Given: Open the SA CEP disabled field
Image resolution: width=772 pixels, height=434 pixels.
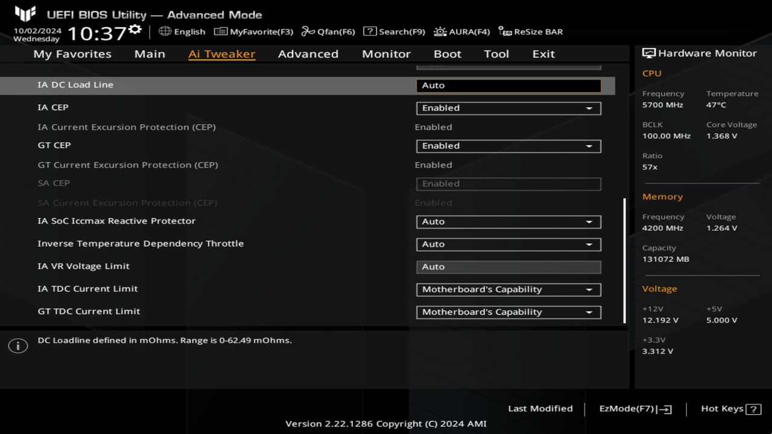Looking at the screenshot, I should coord(508,184).
